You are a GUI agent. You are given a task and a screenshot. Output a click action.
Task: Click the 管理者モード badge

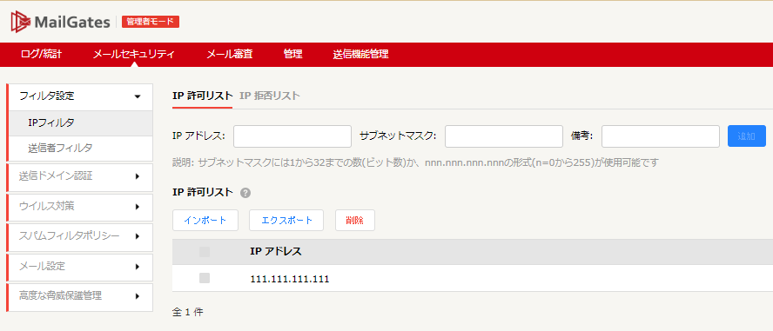[x=151, y=22]
